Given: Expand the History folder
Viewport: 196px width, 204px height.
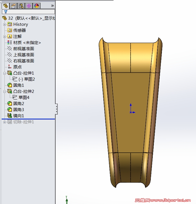Looking at the screenshot, I should pos(4,24).
